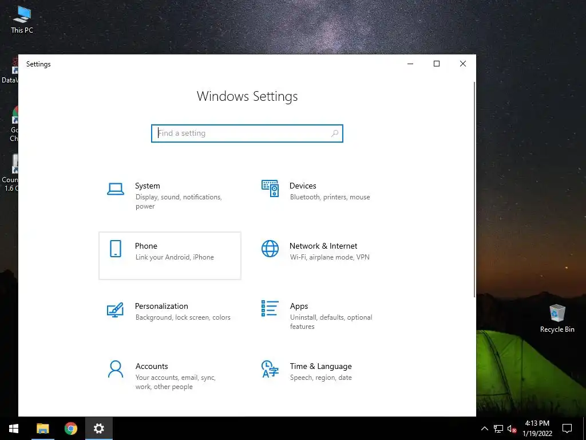Click "Display, sound, notifications, power" text
The width and height of the screenshot is (586, 440).
(179, 202)
